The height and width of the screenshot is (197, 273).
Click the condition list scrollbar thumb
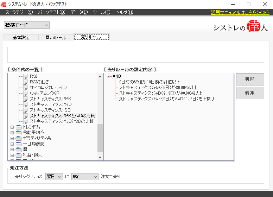100,138
